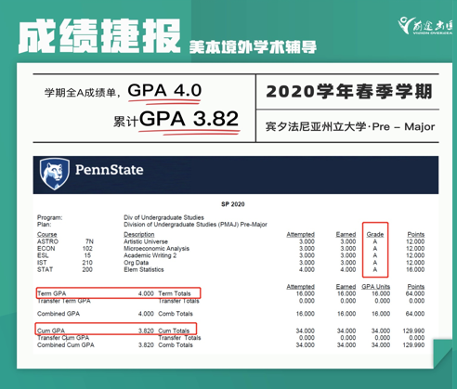This screenshot has width=457, height=389.
Task: Click the Penn State lion shield logo
Action: pyautogui.click(x=55, y=174)
